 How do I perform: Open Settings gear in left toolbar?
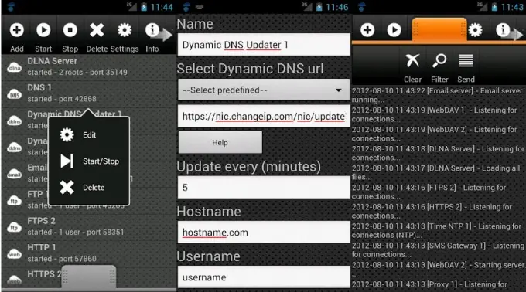[125, 30]
